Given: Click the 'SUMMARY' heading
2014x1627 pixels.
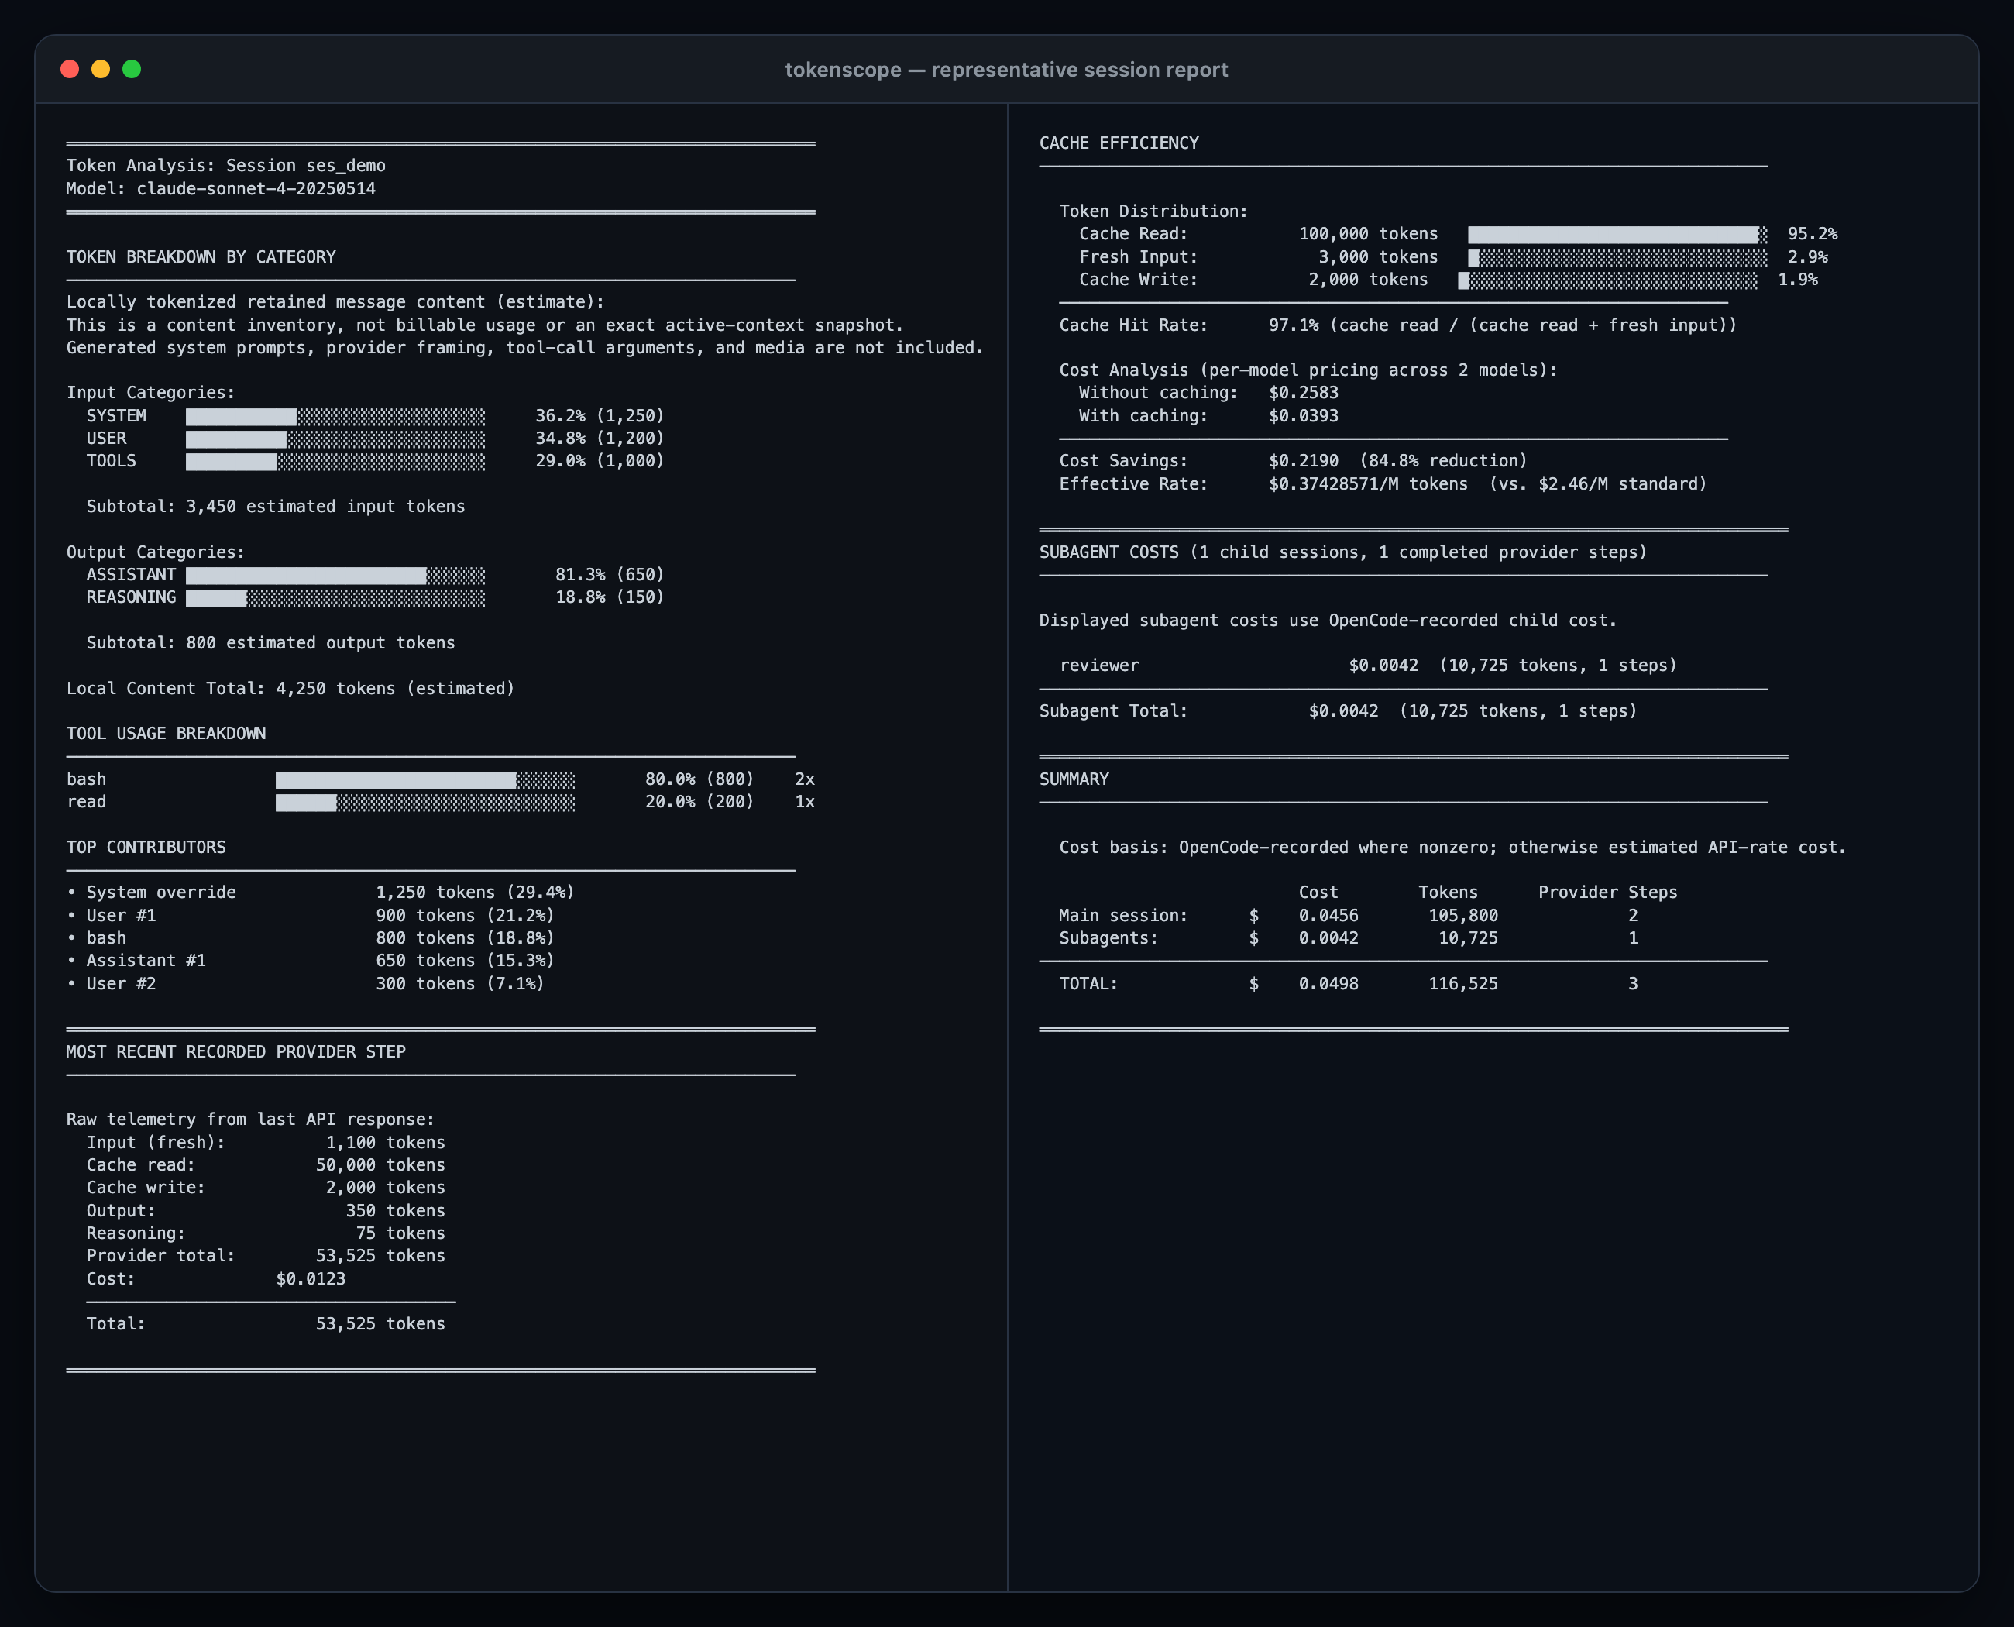Looking at the screenshot, I should click(1074, 779).
